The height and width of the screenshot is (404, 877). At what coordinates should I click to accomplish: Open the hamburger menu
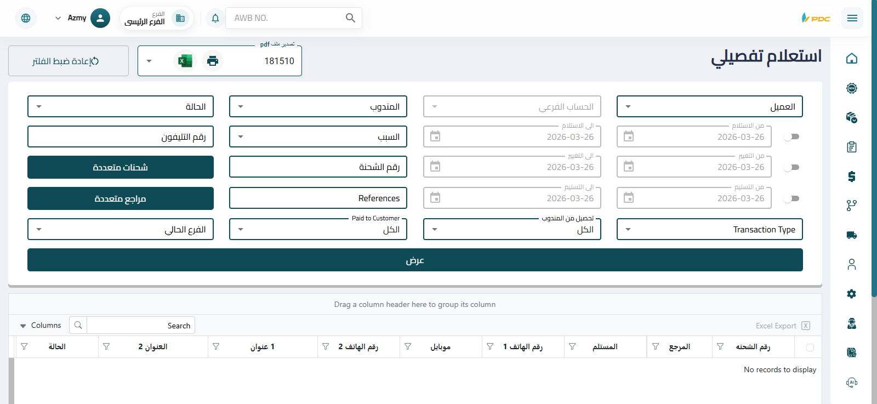[x=852, y=18]
